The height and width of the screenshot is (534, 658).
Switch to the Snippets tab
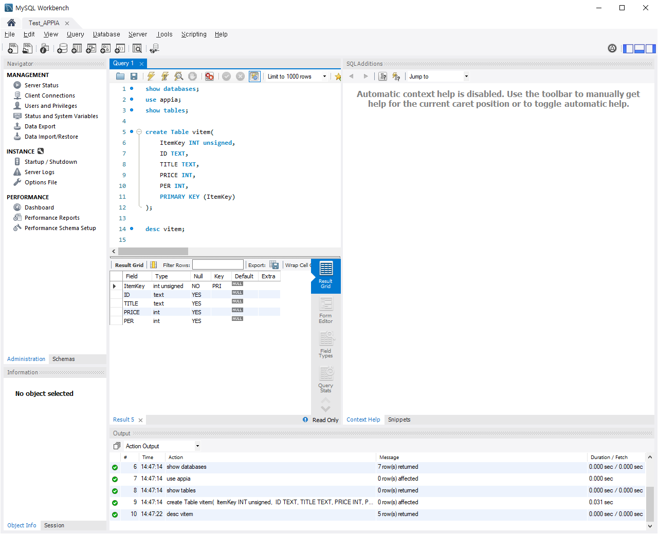pos(399,419)
